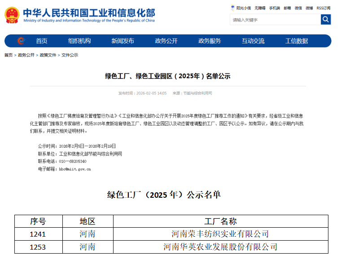Screen dimensions: 341x259
Task: Click the blue search magnifier button
Action: click(x=326, y=20)
